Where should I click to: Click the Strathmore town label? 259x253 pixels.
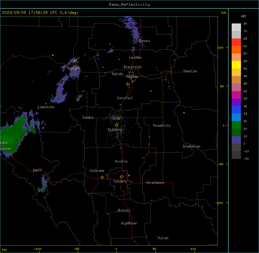coord(155,183)
